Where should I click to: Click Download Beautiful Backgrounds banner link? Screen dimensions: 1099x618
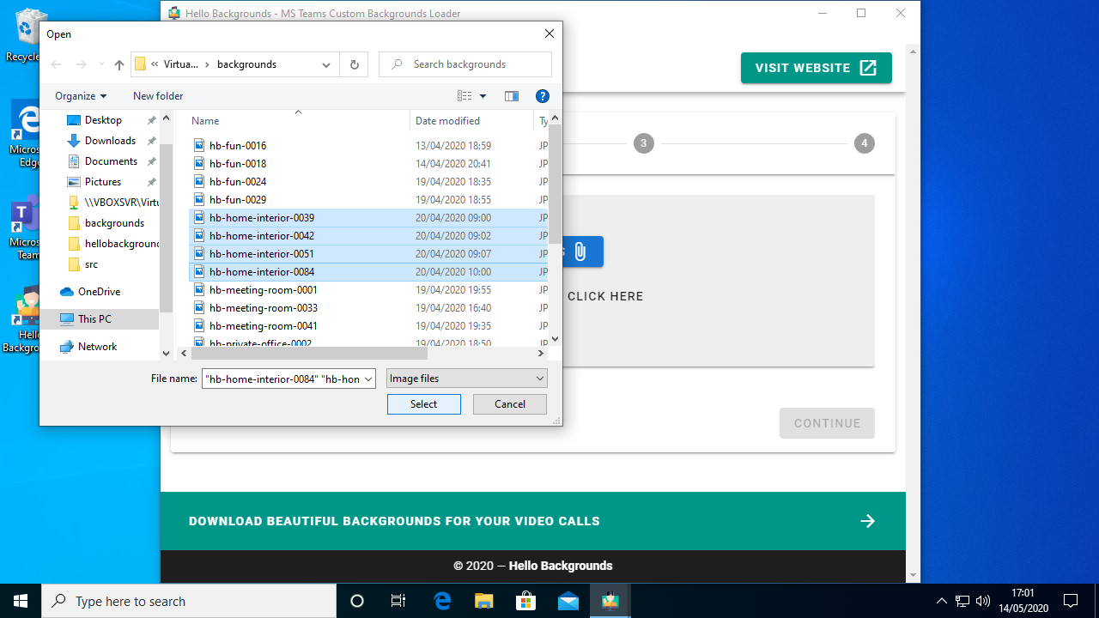[394, 521]
